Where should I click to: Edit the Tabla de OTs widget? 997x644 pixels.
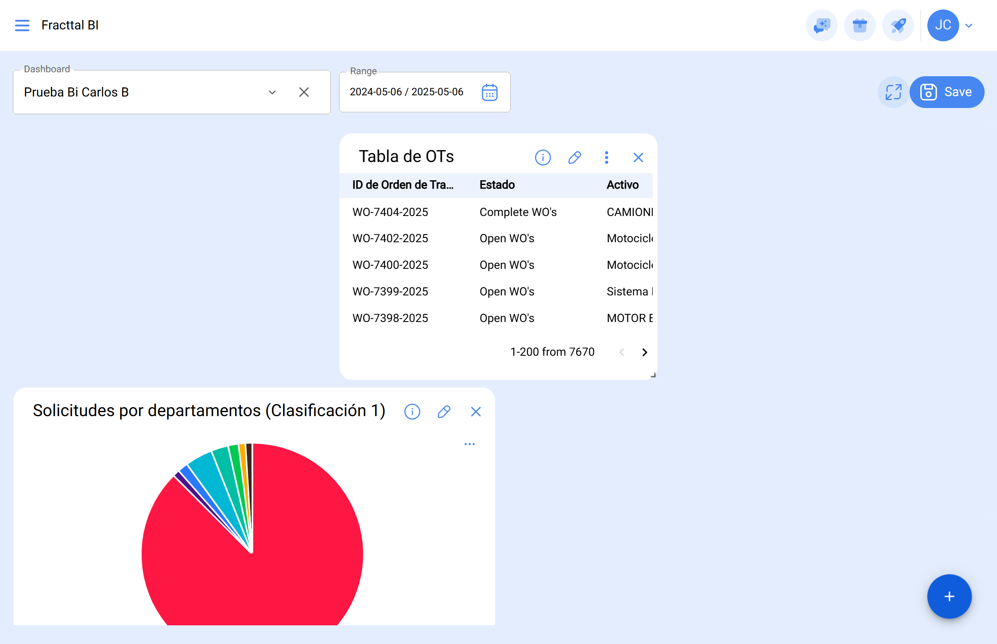(574, 158)
